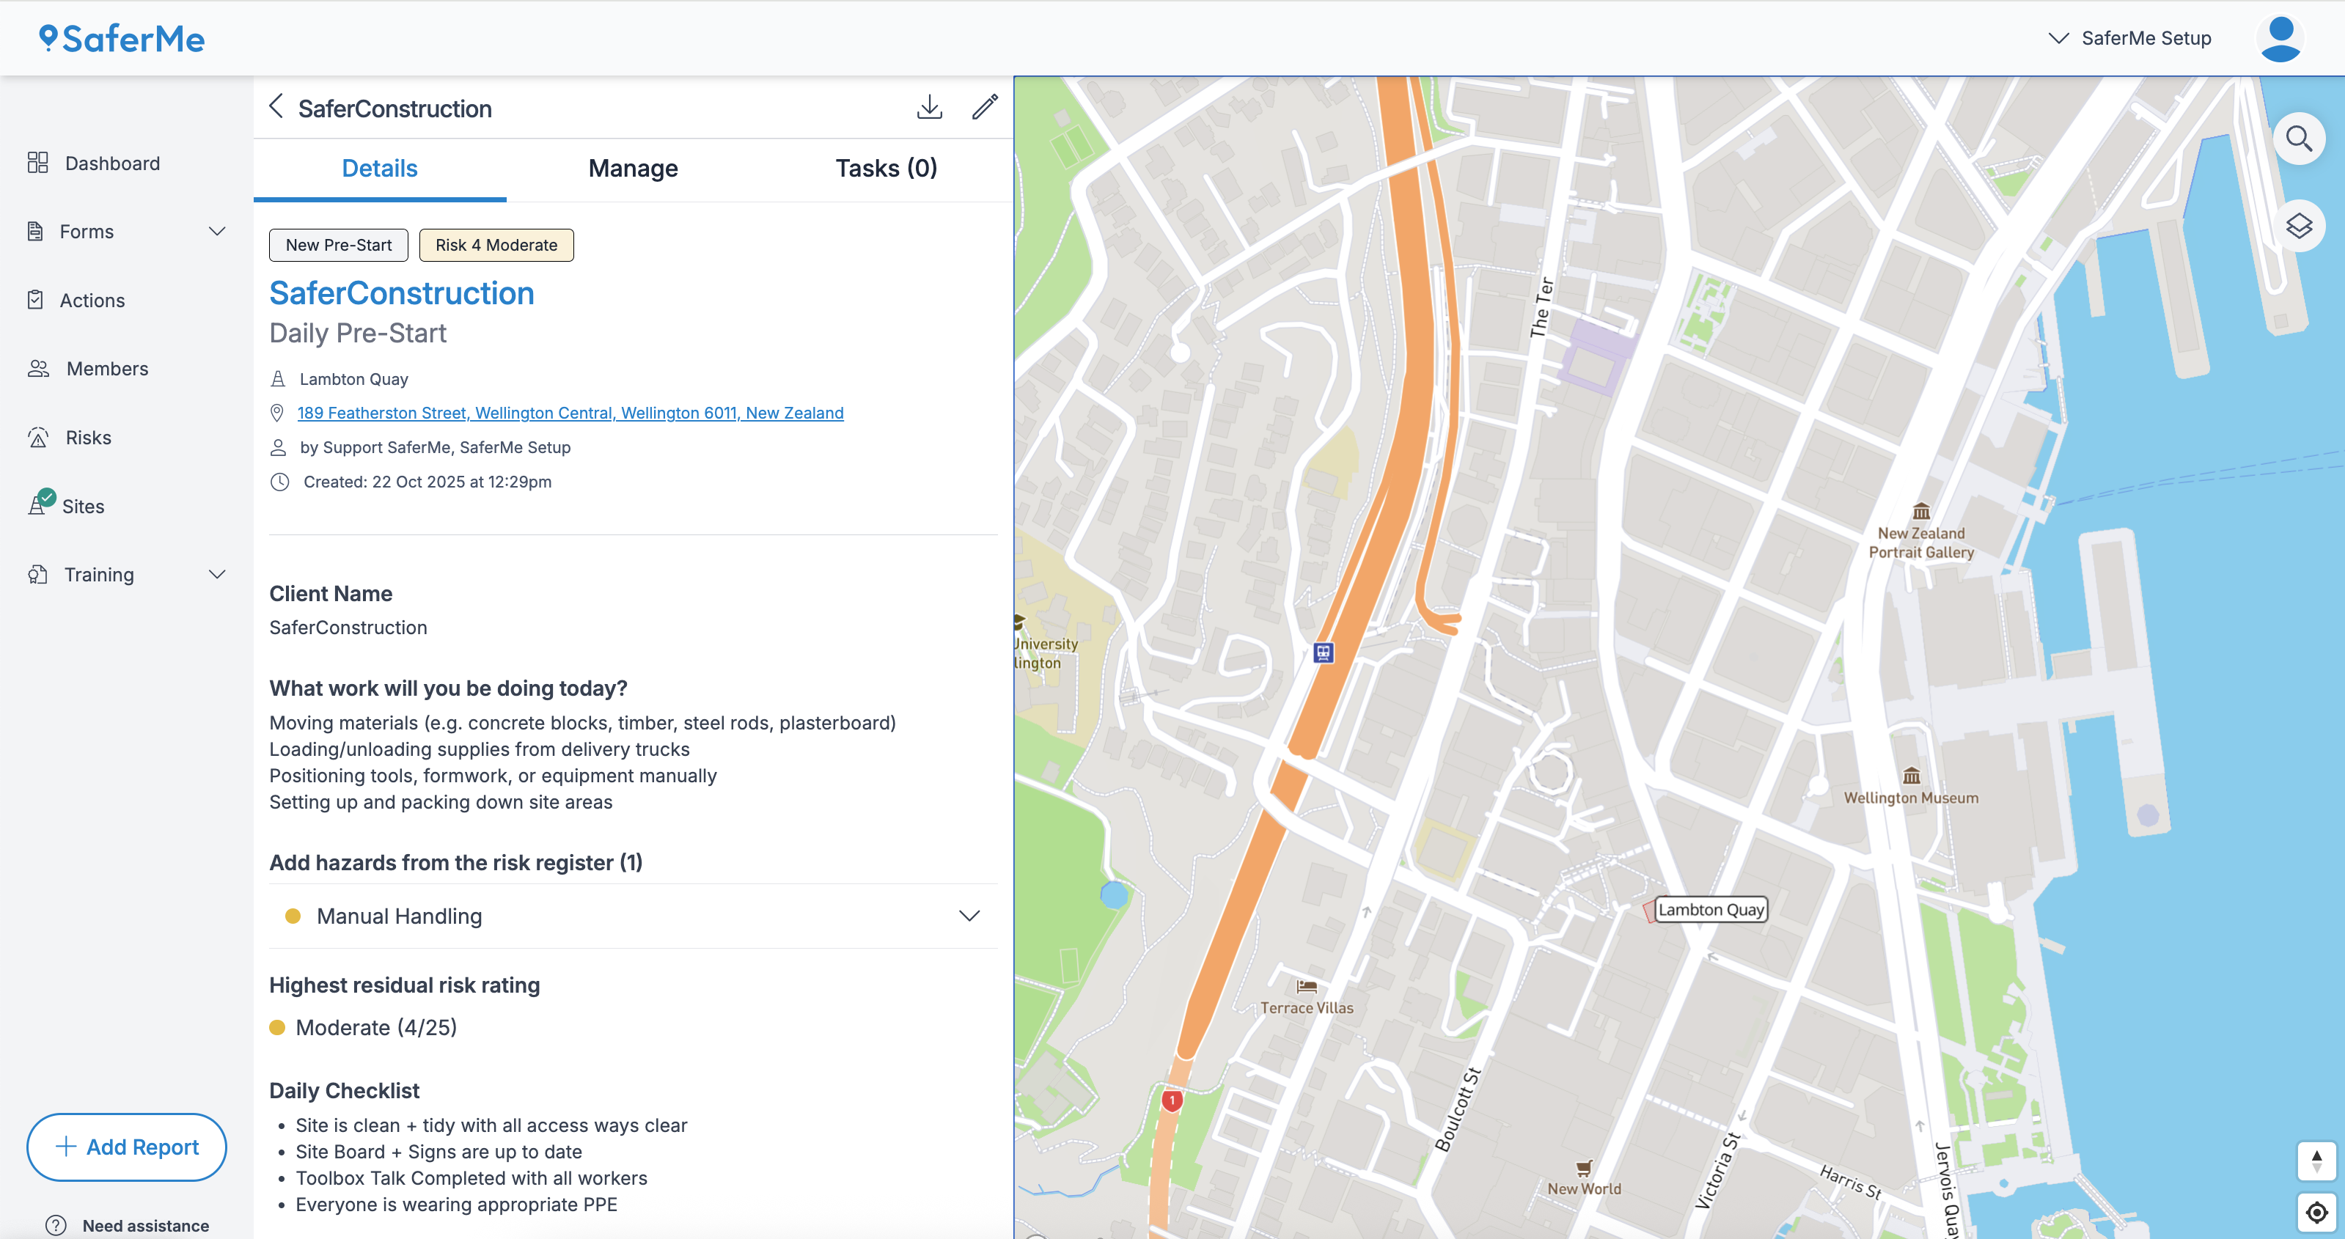Open the Tasks (0) tab
Image resolution: width=2345 pixels, height=1239 pixels.
pyautogui.click(x=886, y=169)
